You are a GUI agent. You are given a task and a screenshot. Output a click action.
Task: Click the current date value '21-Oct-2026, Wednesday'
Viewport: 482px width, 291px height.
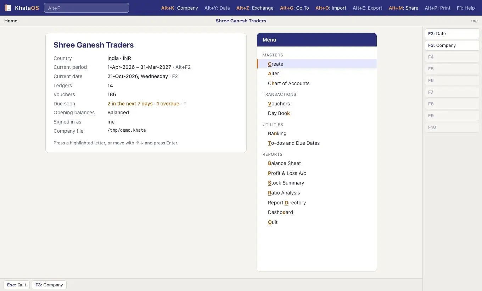tap(138, 76)
